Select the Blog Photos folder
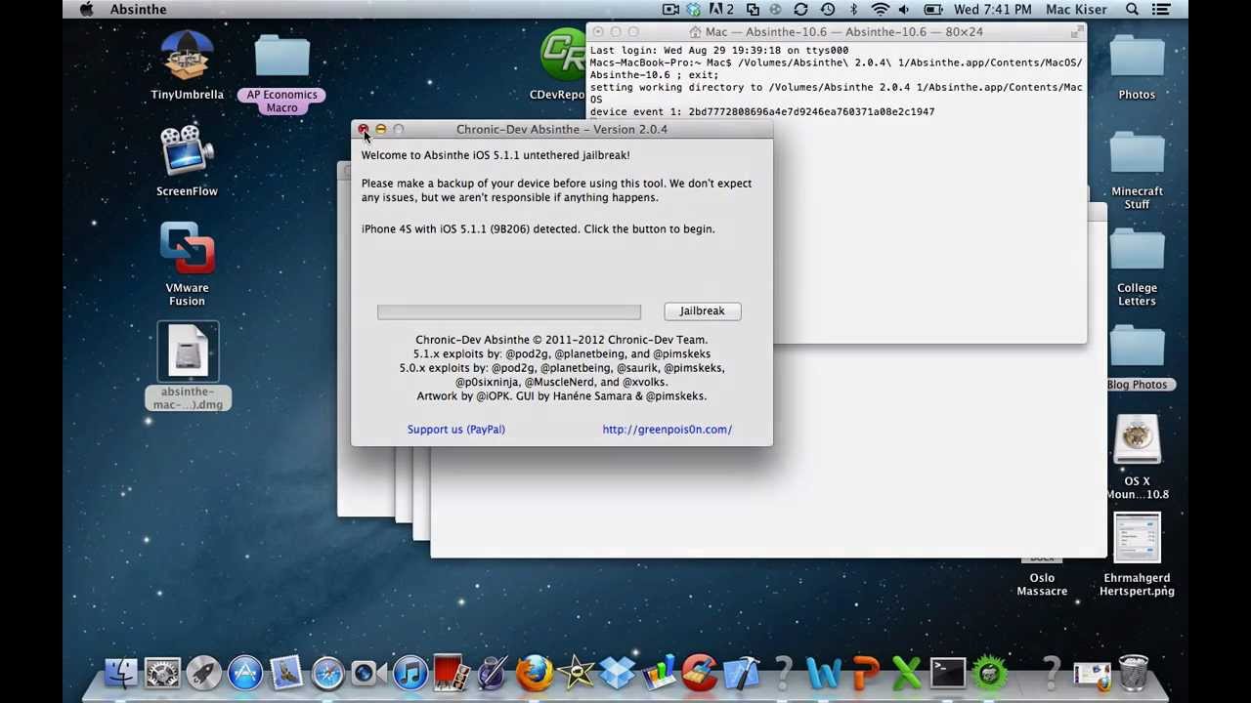 [1137, 356]
